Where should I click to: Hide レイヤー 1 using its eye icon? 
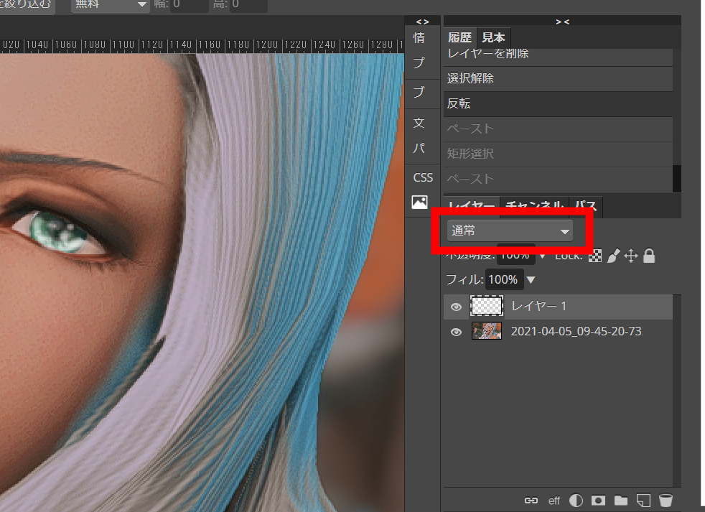tap(456, 307)
